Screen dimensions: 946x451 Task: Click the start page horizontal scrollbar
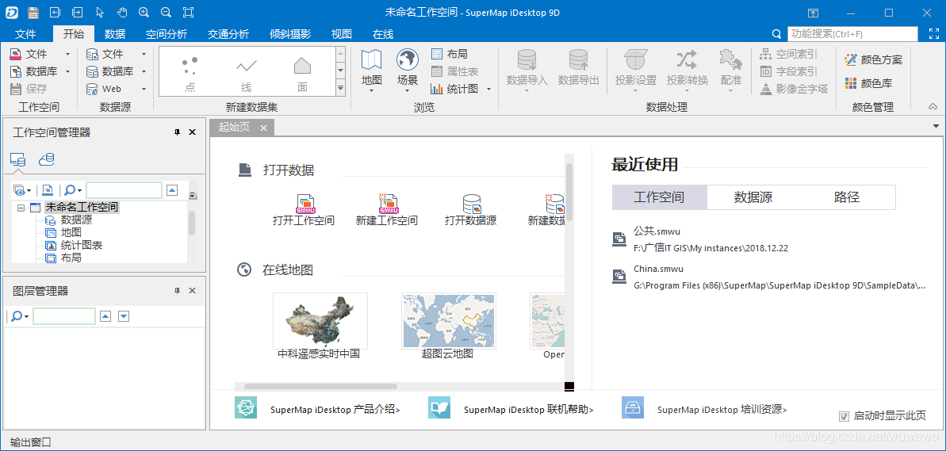pyautogui.click(x=320, y=387)
